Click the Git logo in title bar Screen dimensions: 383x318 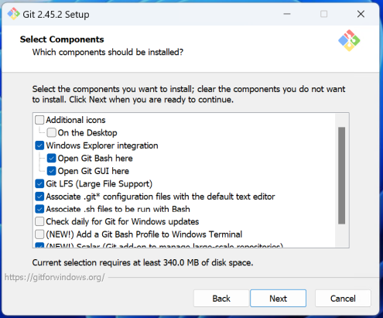pos(13,14)
